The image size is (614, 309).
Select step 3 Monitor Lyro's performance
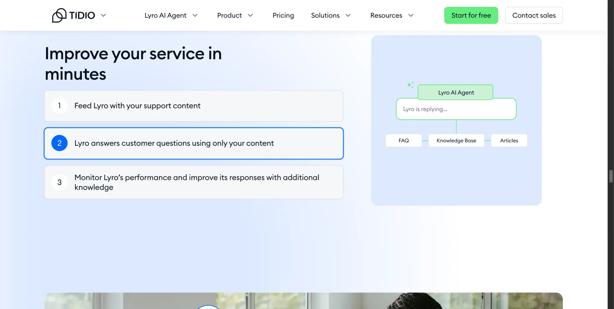194,182
